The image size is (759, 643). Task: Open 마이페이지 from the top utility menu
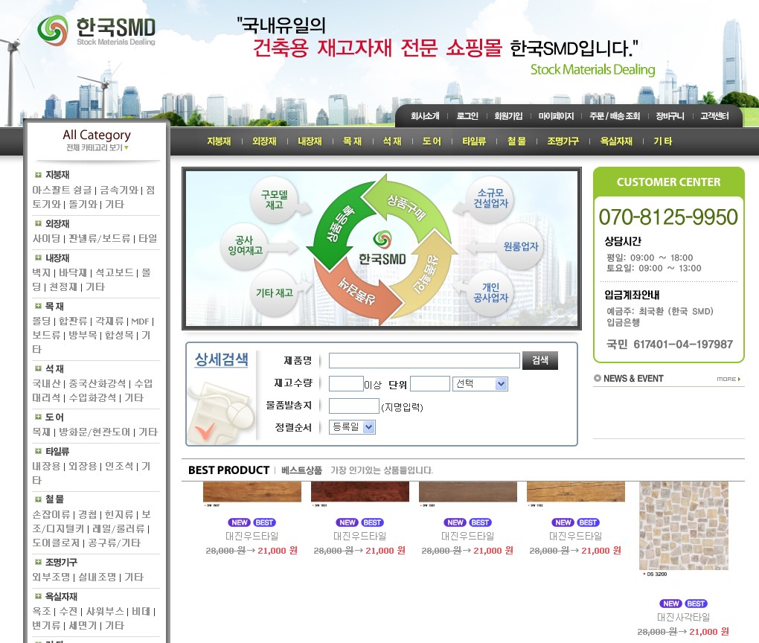[556, 116]
